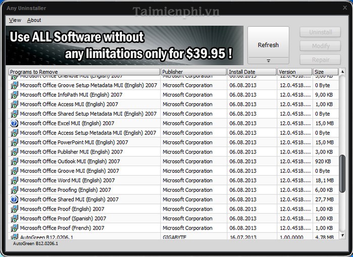353x257 pixels.
Task: Click the Uninstall button
Action: (x=320, y=32)
